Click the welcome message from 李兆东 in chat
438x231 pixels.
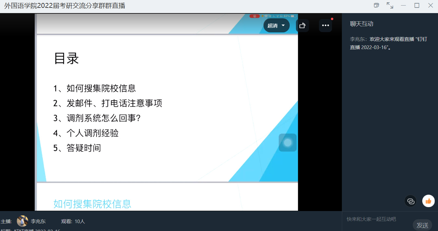(389, 43)
